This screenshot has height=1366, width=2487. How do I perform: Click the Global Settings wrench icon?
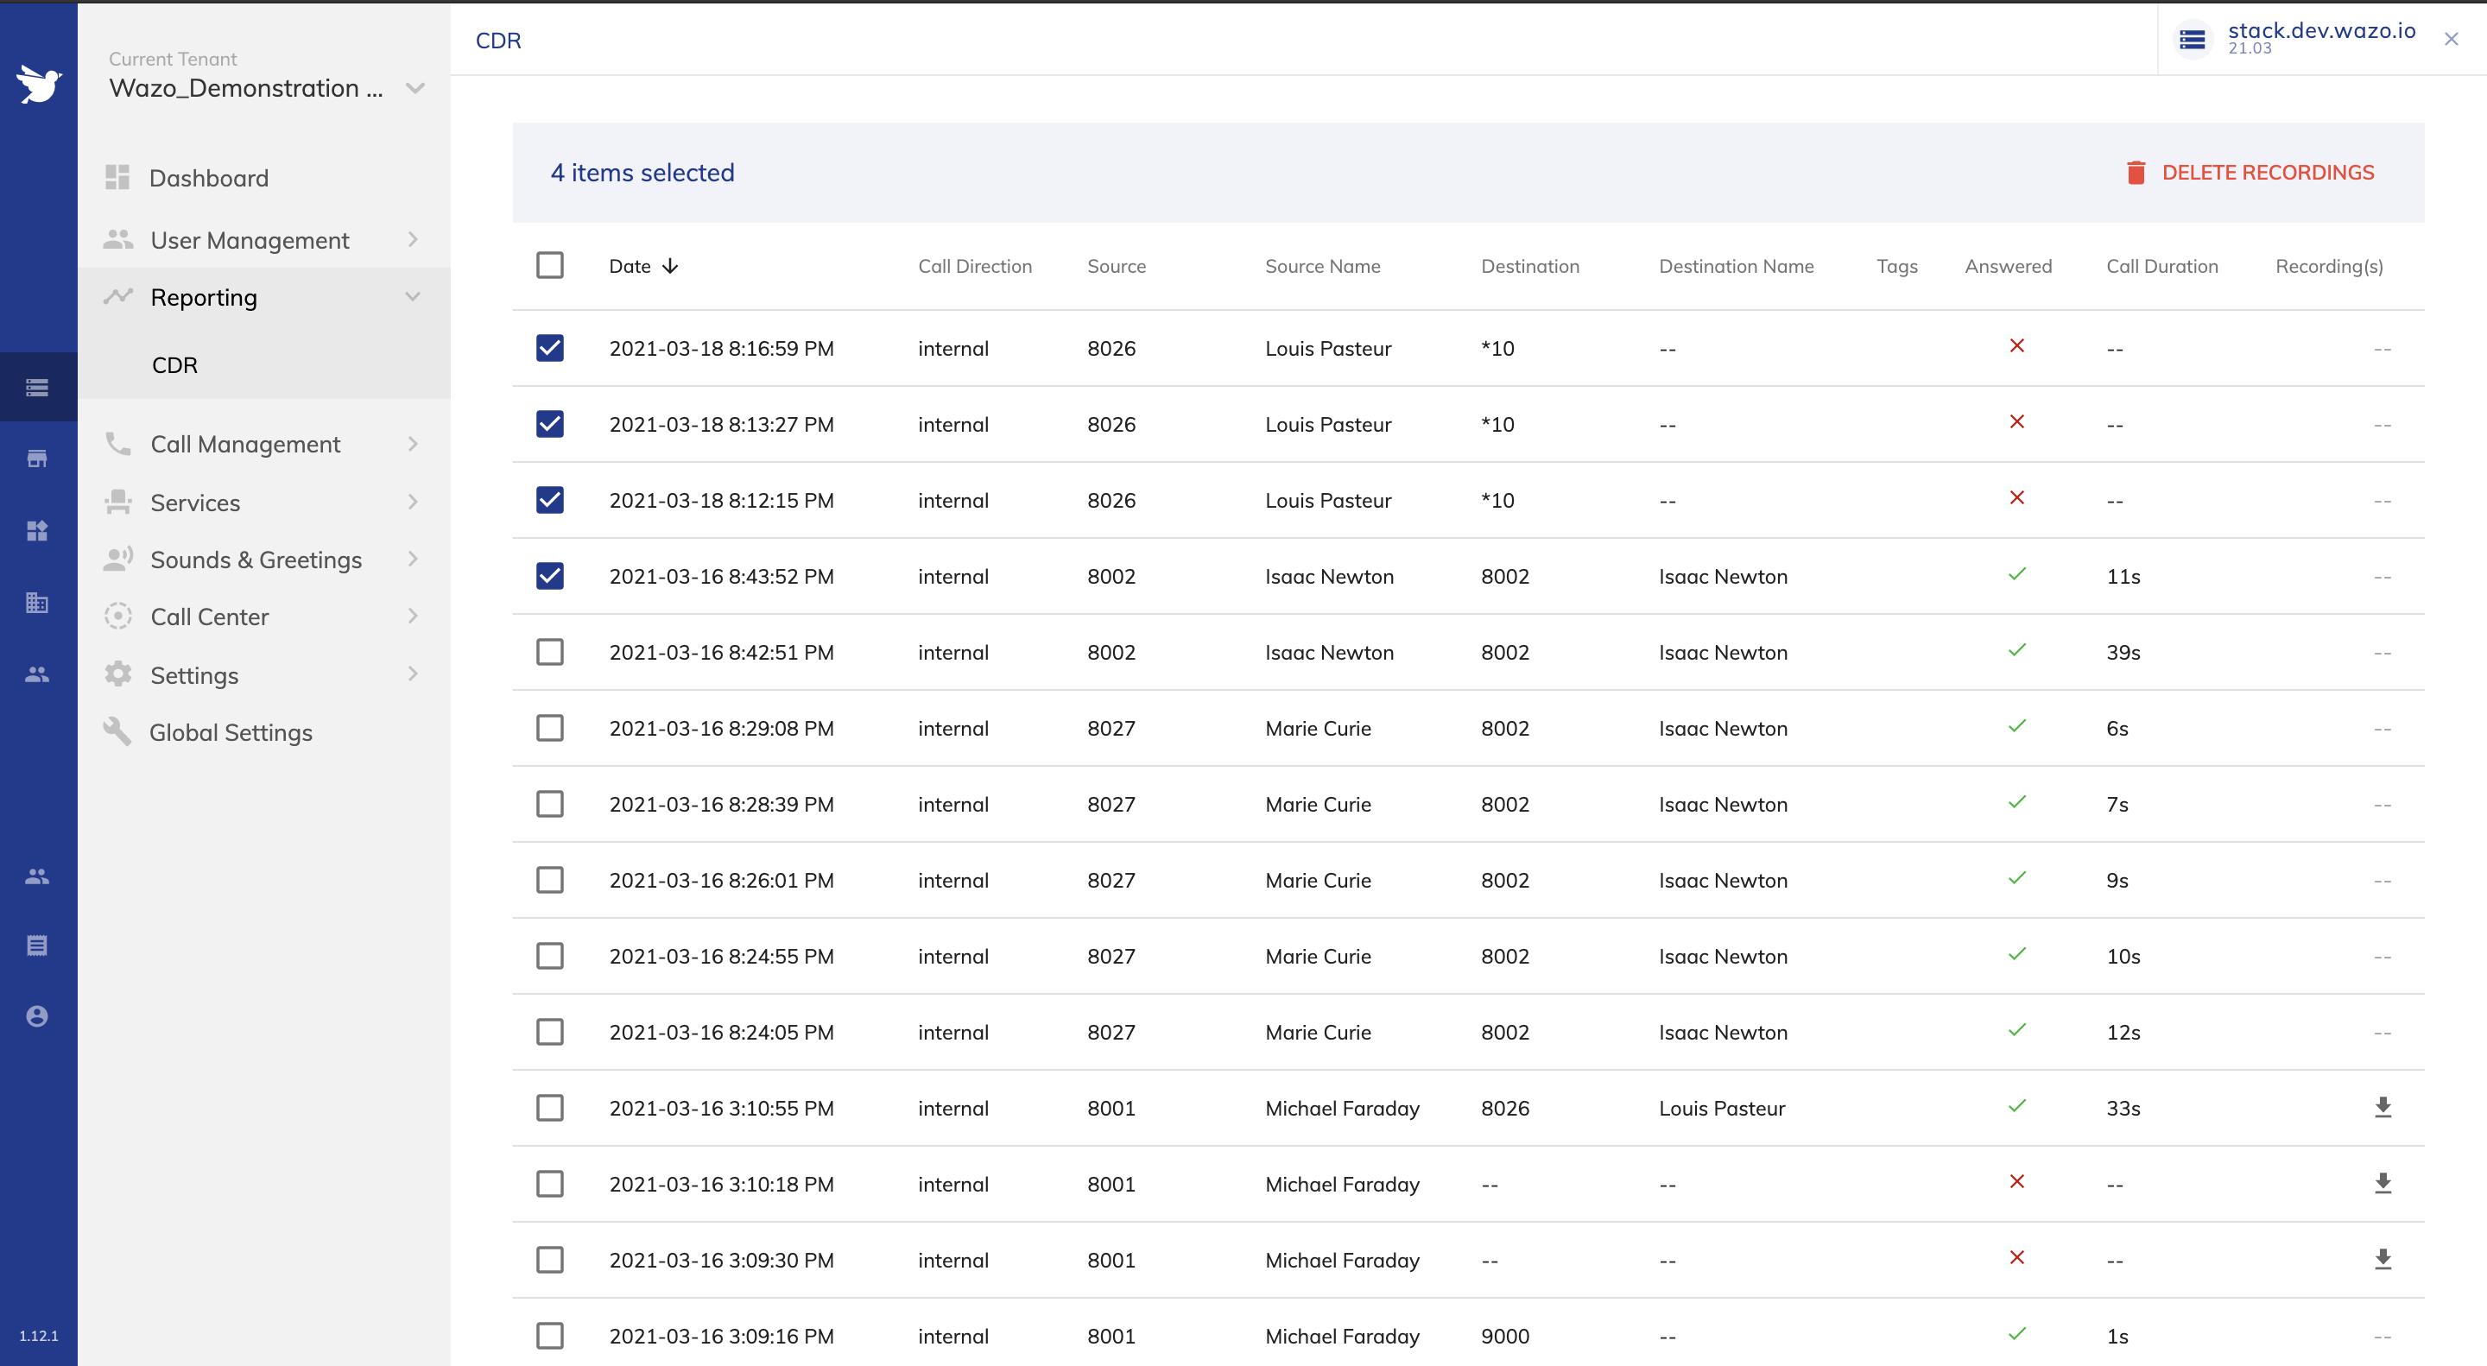pos(117,731)
